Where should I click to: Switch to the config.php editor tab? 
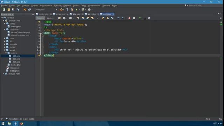tap(43, 14)
